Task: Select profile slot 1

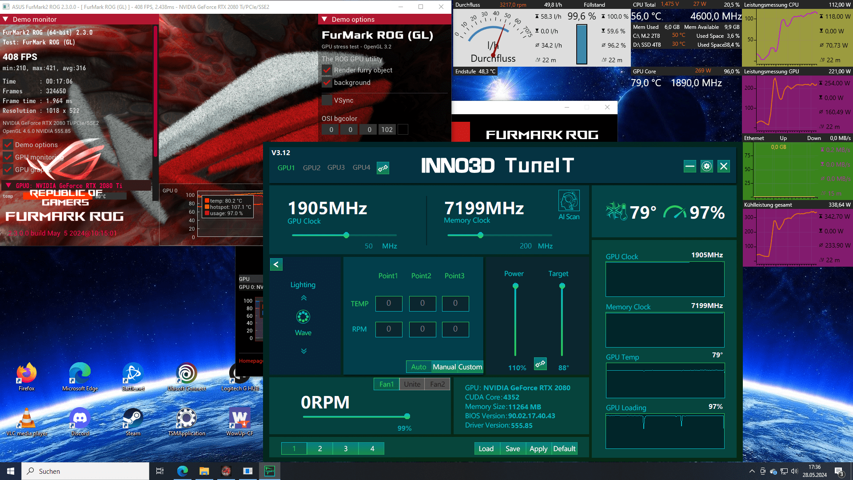Action: tap(294, 448)
